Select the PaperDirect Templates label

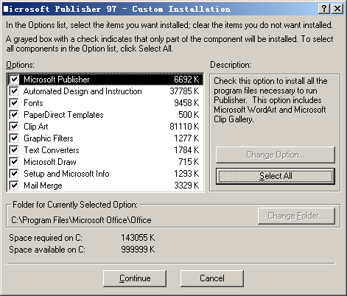click(63, 115)
